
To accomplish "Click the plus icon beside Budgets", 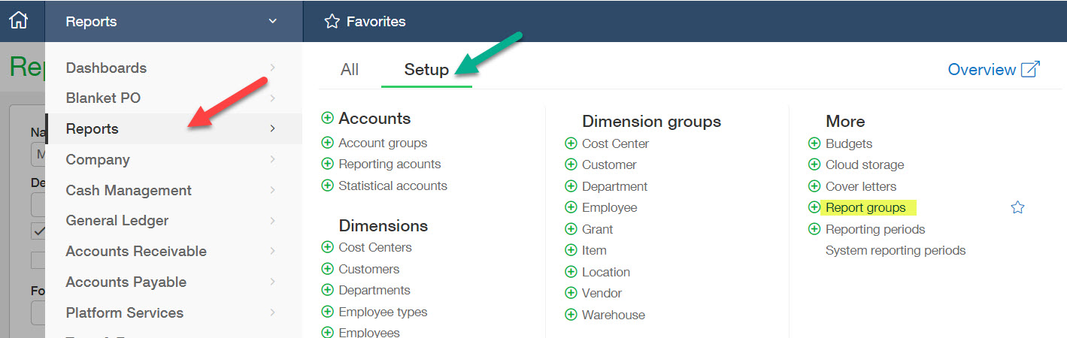I will (814, 143).
